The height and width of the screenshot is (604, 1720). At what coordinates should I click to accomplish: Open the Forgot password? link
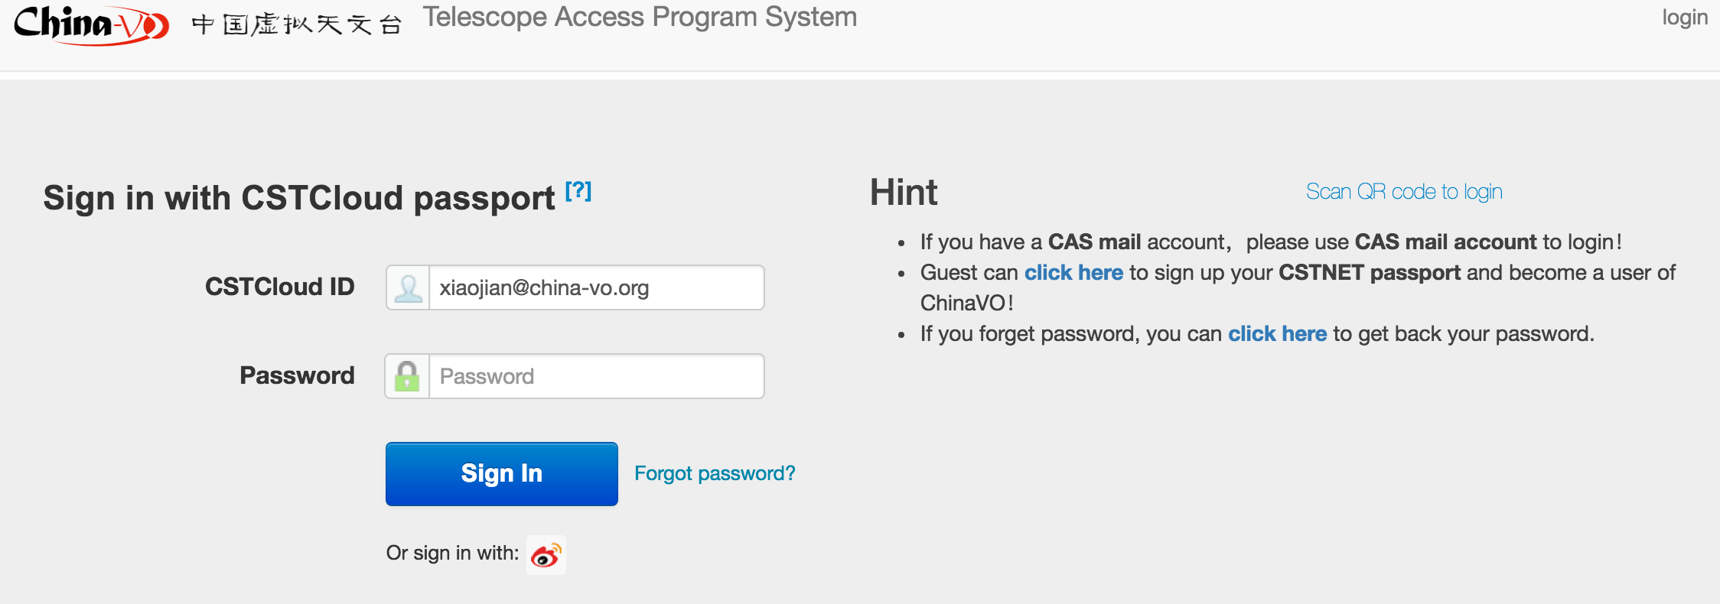click(715, 473)
